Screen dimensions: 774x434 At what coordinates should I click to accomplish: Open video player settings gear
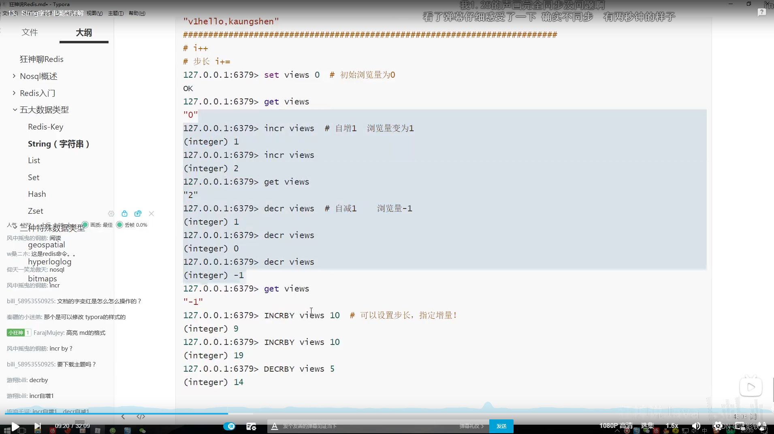point(717,426)
